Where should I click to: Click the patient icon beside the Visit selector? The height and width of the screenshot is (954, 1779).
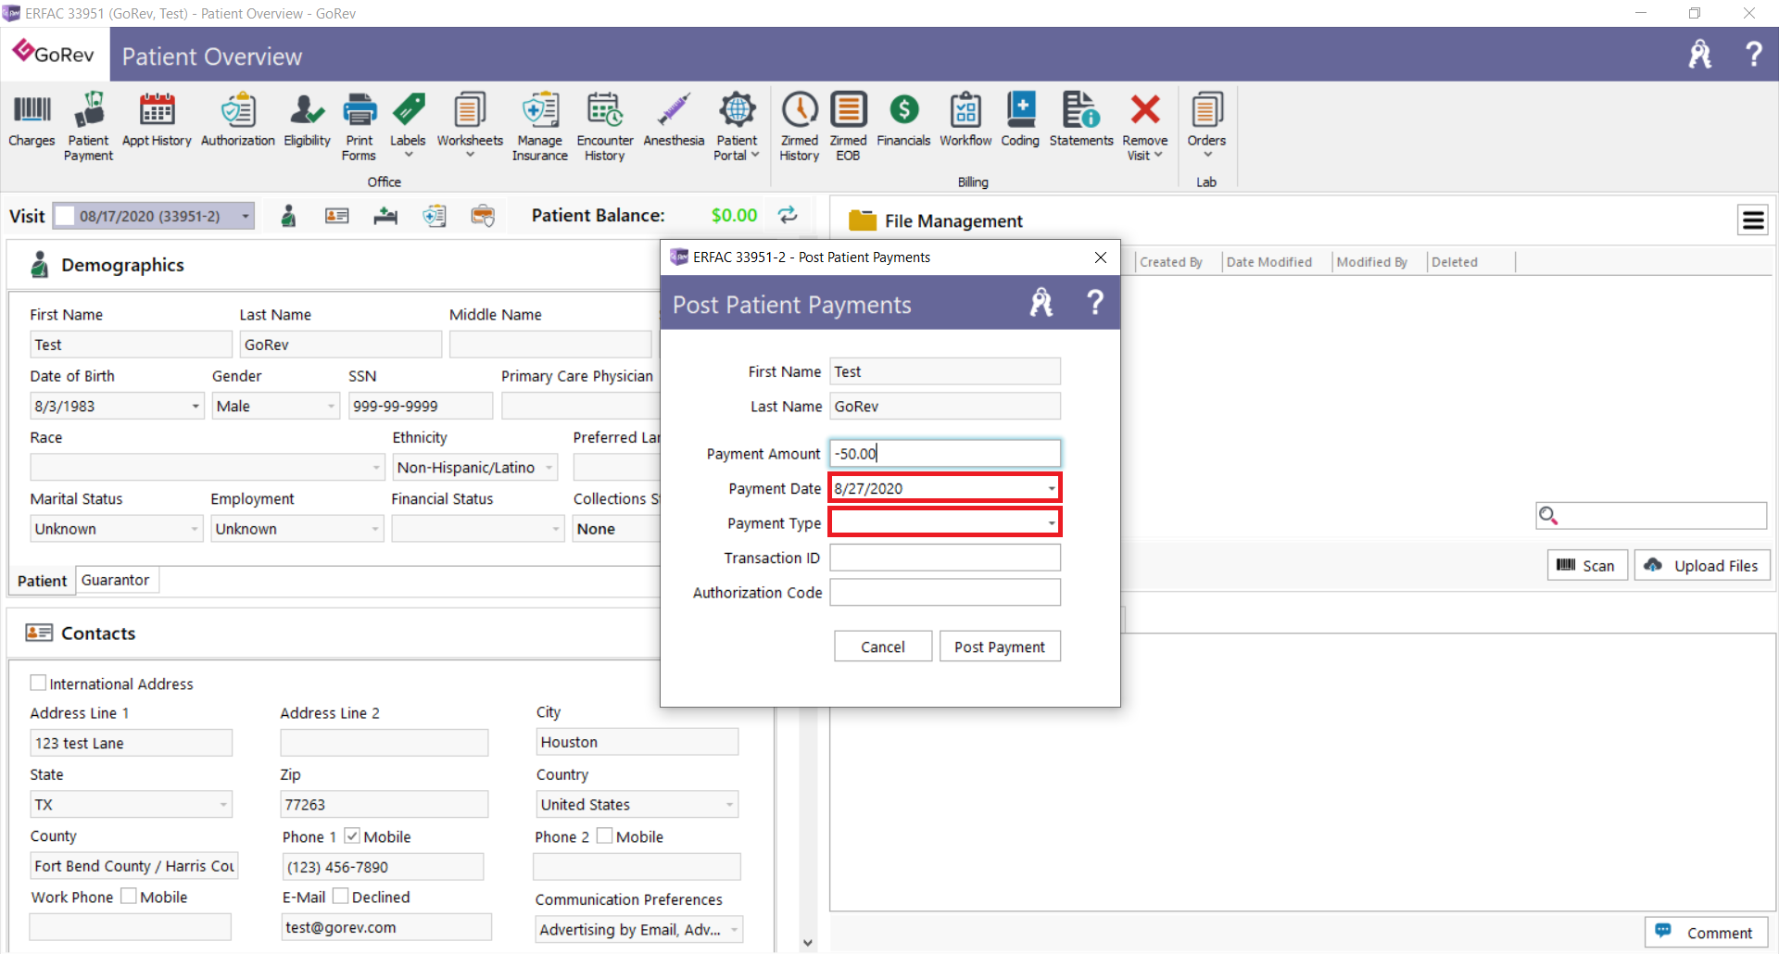pos(289,216)
